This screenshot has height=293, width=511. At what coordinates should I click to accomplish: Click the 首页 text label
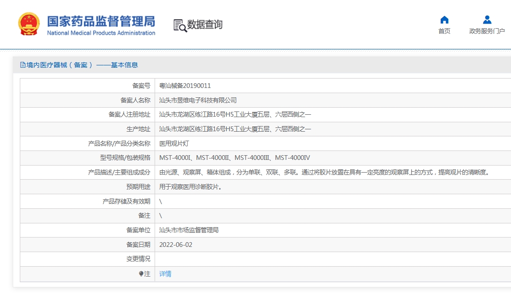click(x=444, y=31)
